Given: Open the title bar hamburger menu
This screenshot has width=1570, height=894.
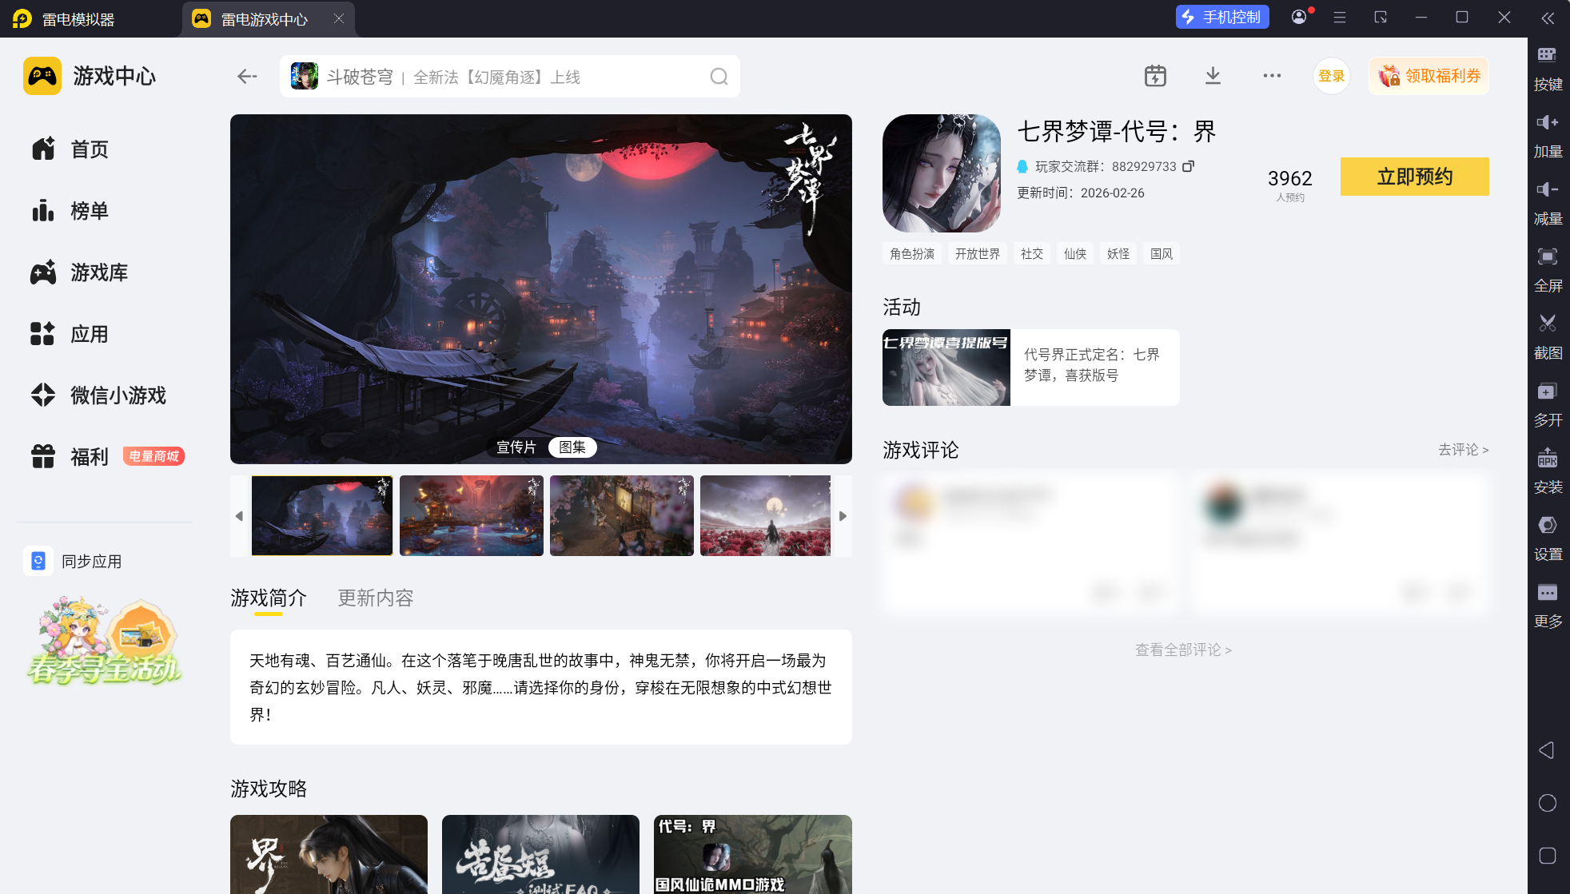Looking at the screenshot, I should click(x=1340, y=18).
